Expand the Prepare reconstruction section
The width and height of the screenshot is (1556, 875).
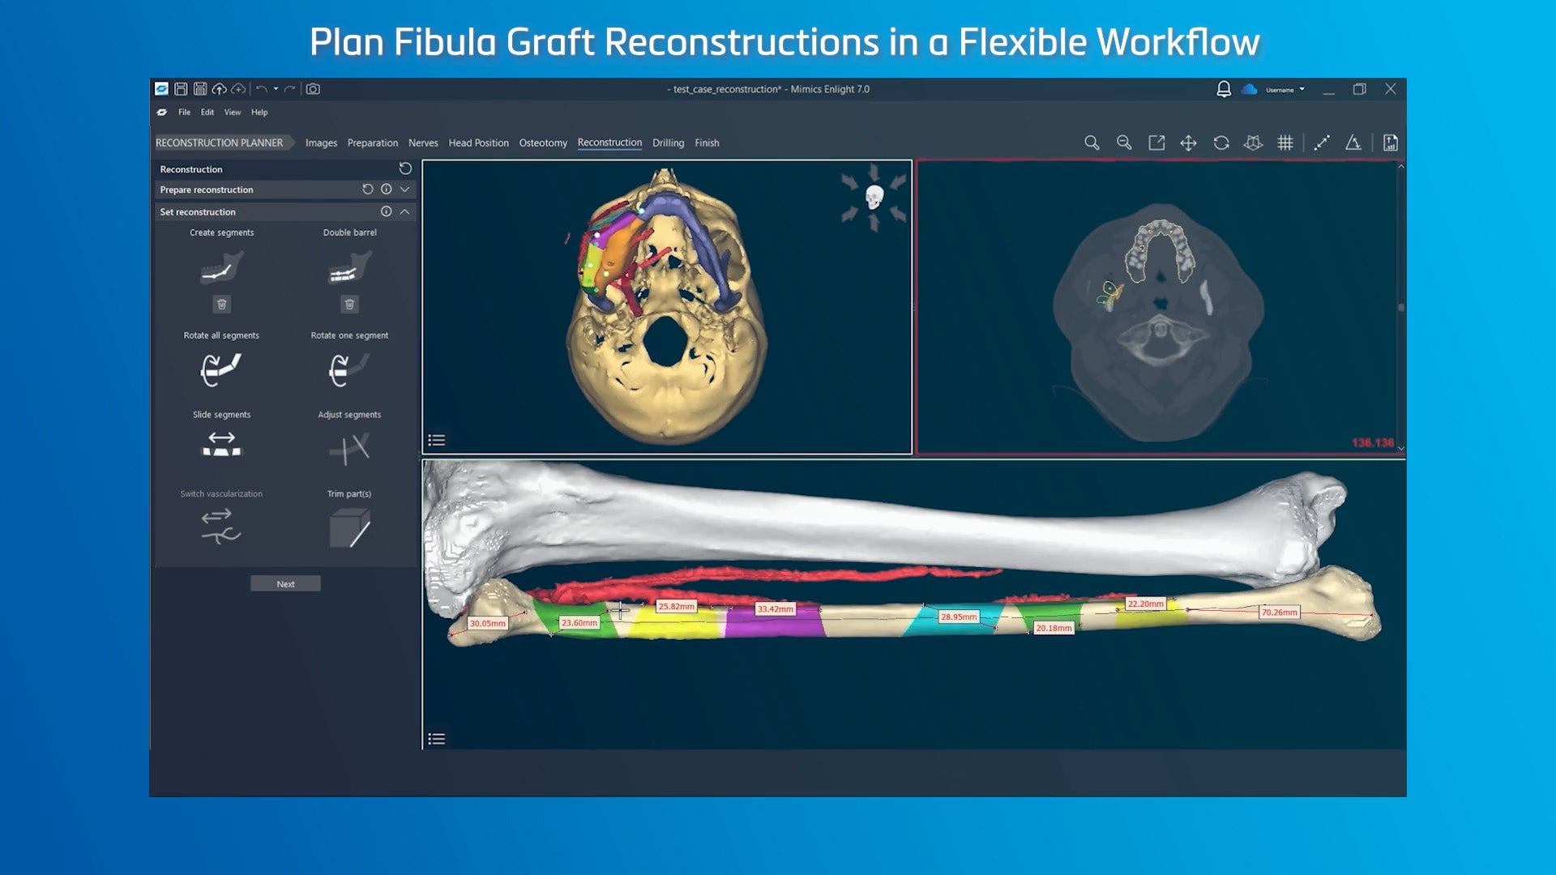[404, 190]
